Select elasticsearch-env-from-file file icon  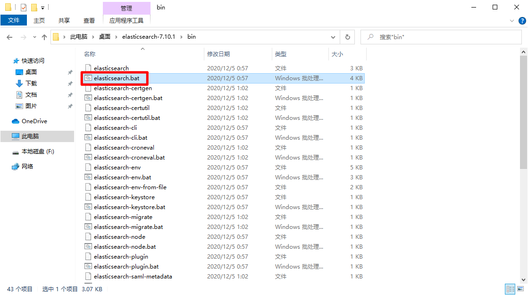[x=88, y=187]
